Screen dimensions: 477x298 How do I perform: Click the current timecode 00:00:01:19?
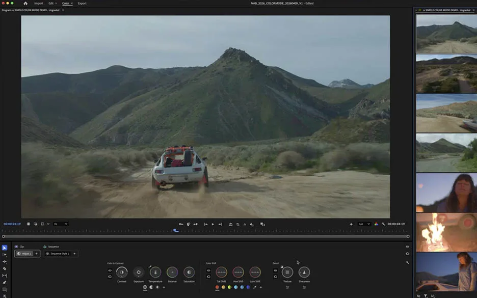coord(12,224)
